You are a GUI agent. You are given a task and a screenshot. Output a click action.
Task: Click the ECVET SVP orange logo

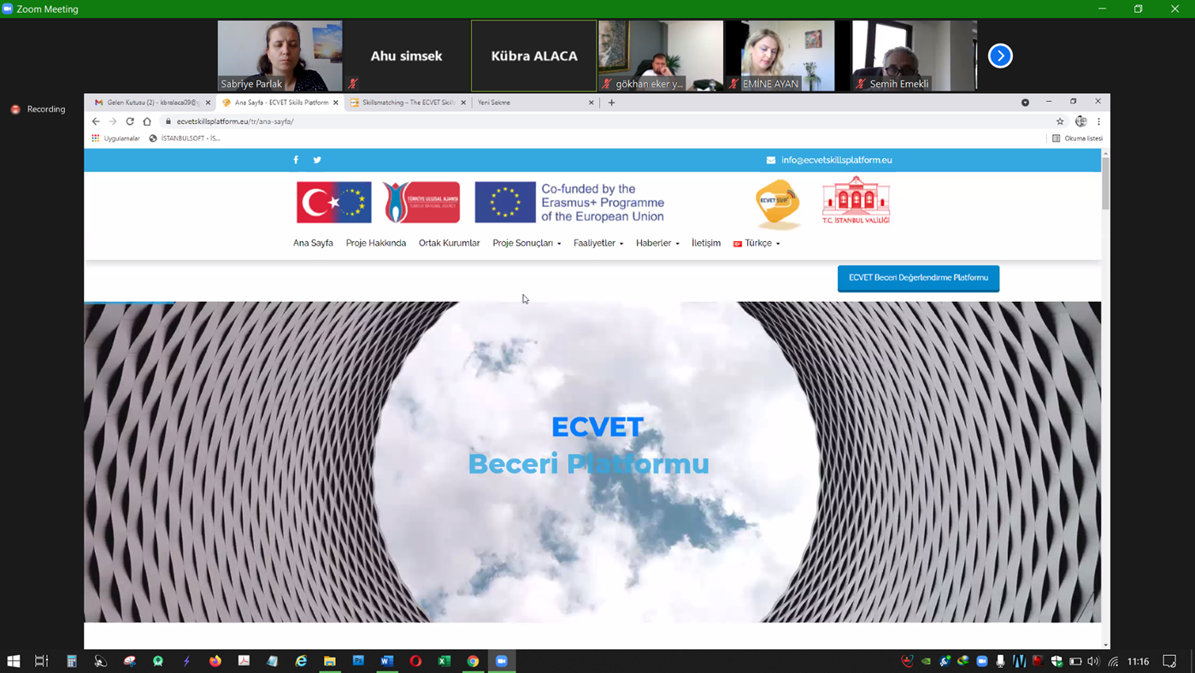[778, 204]
